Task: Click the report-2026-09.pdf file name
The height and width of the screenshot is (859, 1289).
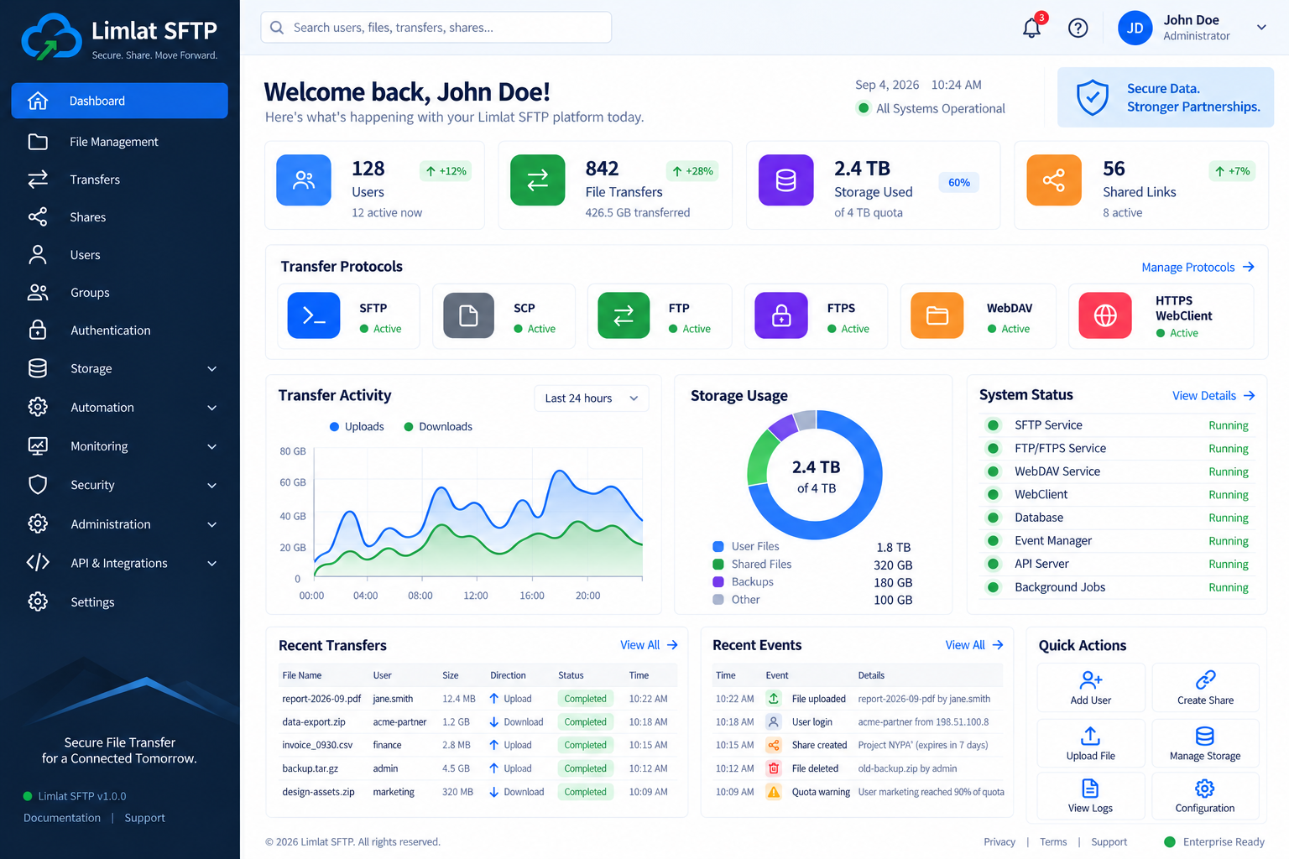Action: coord(321,699)
